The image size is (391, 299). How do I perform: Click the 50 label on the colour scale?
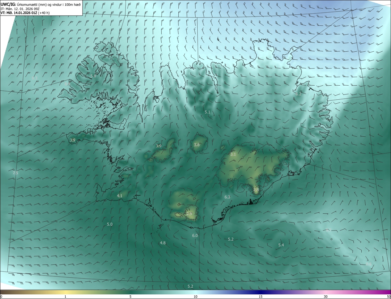pos(389,297)
